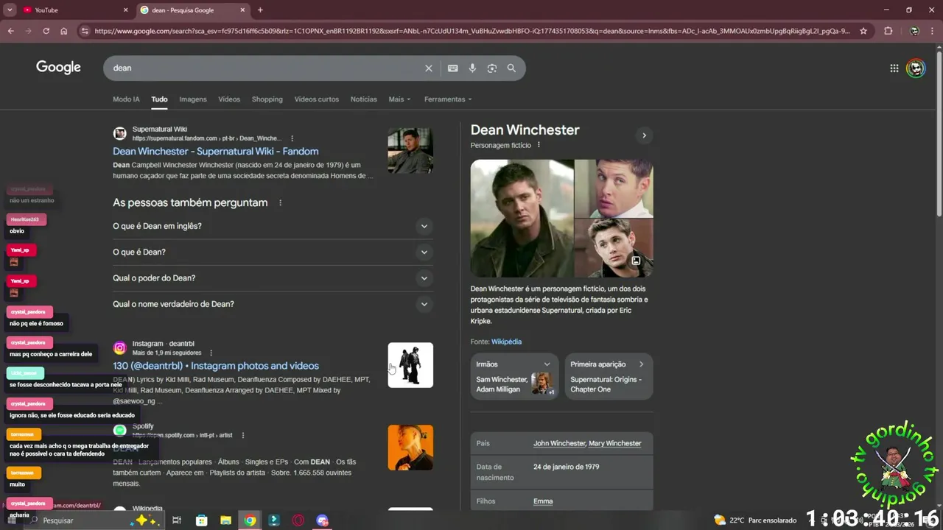Viewport: 943px width, 530px height.
Task: Click the arrow next to Dean Winchester title
Action: pyautogui.click(x=644, y=135)
